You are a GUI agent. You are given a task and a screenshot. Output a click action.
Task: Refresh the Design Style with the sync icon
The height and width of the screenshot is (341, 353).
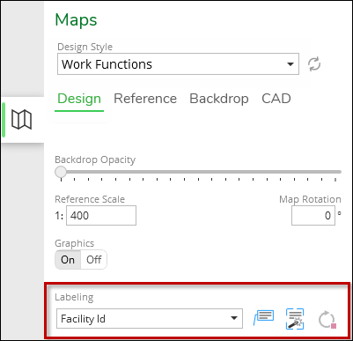[x=314, y=64]
